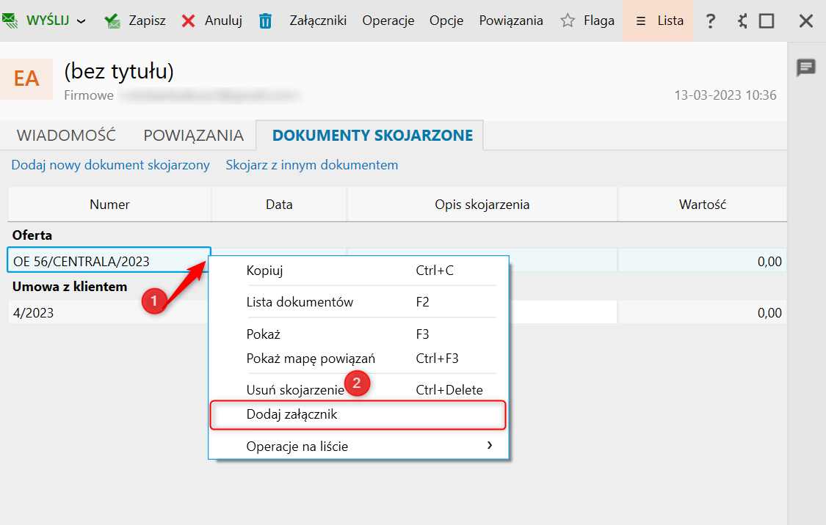Click the Lista hamburger icon
This screenshot has width=826, height=525.
click(x=640, y=21)
